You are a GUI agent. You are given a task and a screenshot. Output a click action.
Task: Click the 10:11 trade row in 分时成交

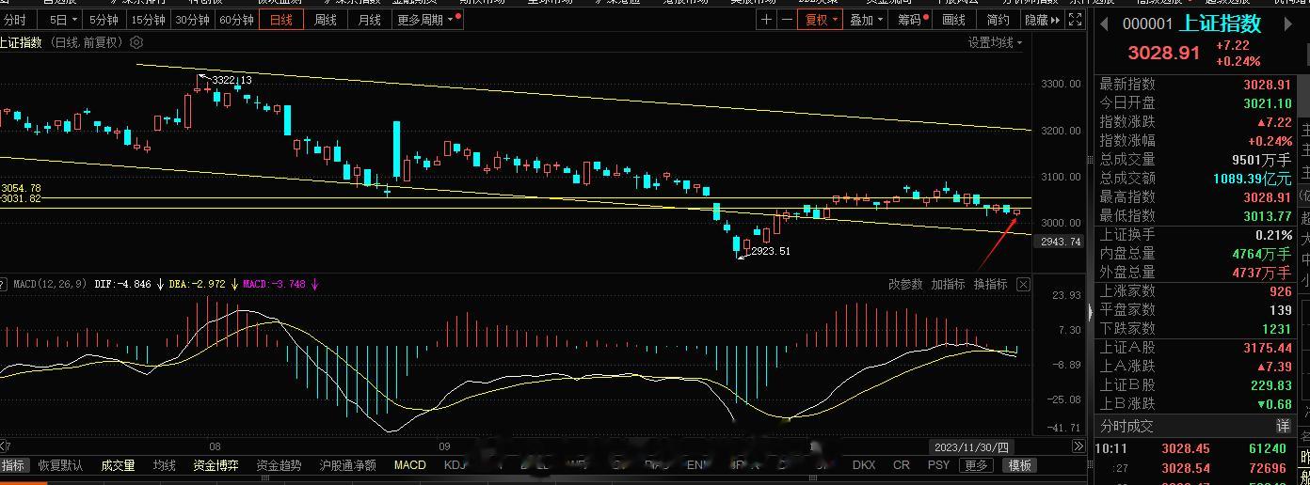(1195, 449)
